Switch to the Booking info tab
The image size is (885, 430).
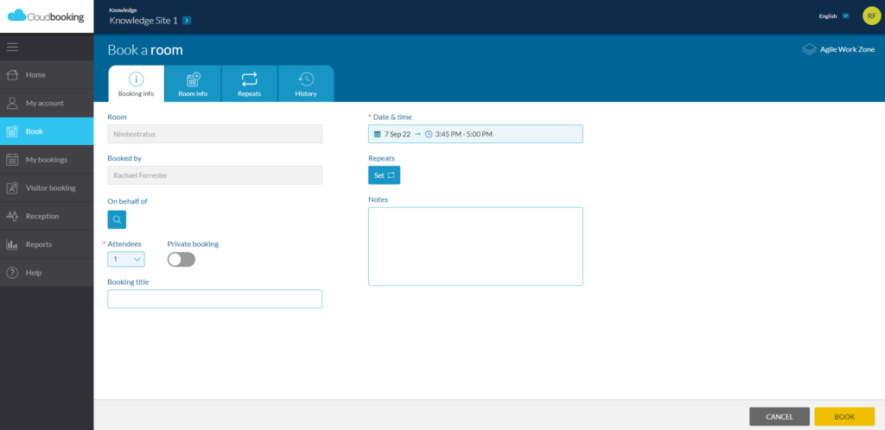tap(136, 84)
